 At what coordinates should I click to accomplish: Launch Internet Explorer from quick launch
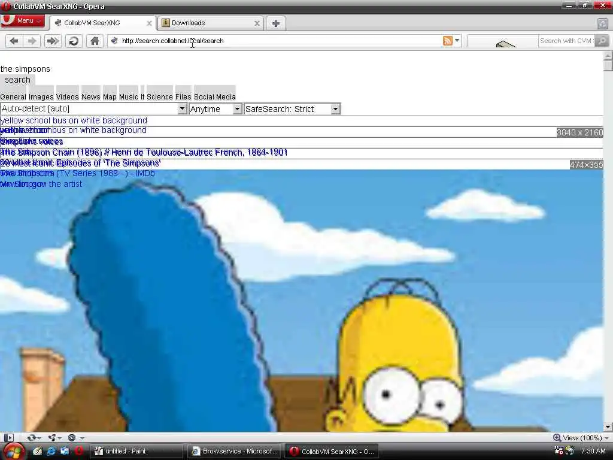(x=51, y=451)
